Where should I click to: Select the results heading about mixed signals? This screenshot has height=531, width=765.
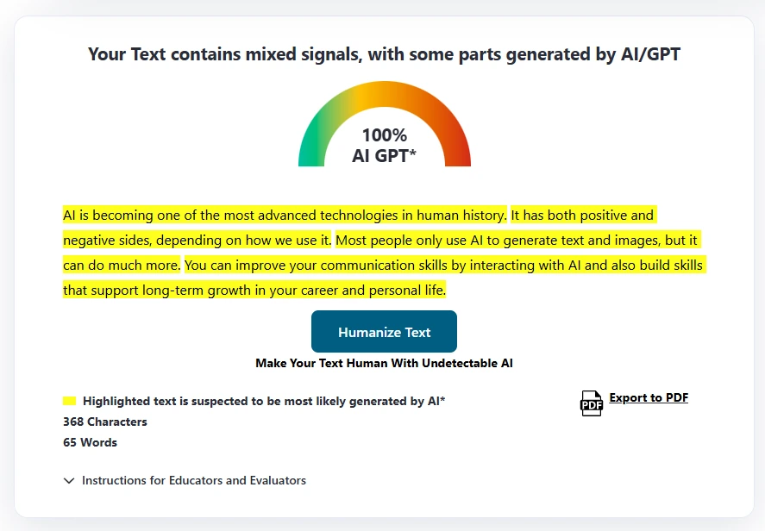coord(384,53)
